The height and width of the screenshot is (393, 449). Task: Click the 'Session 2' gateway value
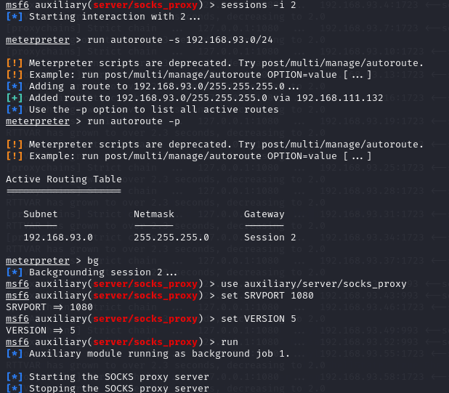point(270,238)
